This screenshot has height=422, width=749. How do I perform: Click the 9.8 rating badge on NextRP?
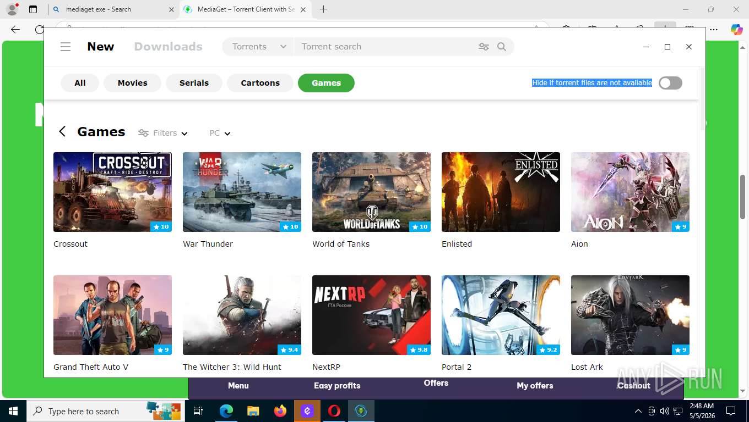(419, 349)
